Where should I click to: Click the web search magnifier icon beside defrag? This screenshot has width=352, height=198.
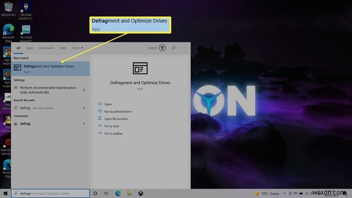(x=16, y=108)
